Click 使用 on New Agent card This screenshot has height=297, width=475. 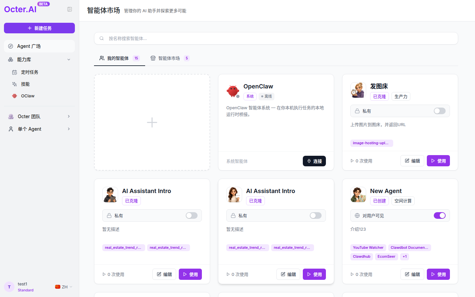438,274
